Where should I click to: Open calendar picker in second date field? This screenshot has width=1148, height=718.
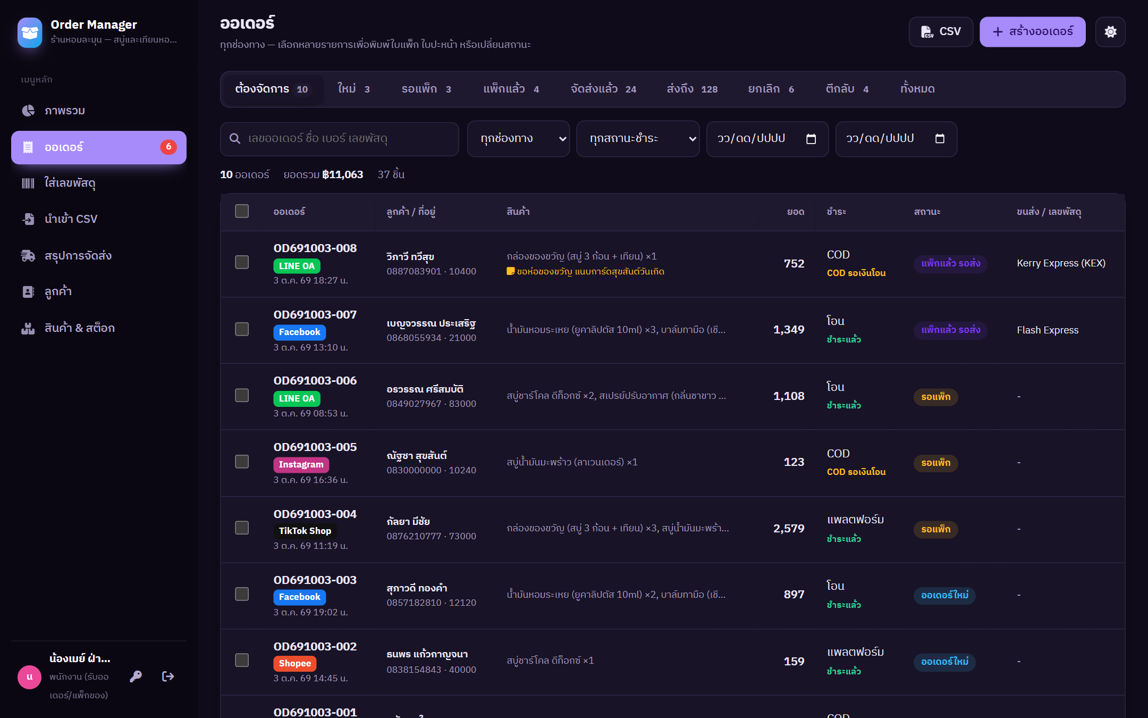click(x=940, y=139)
